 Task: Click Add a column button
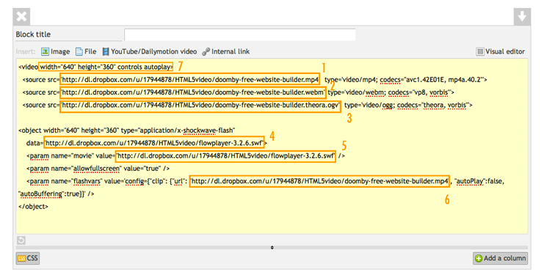tap(500, 258)
